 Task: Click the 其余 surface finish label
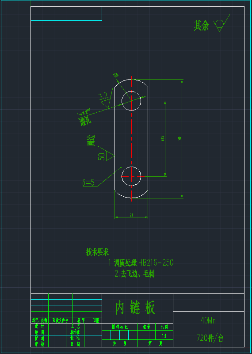(x=202, y=25)
